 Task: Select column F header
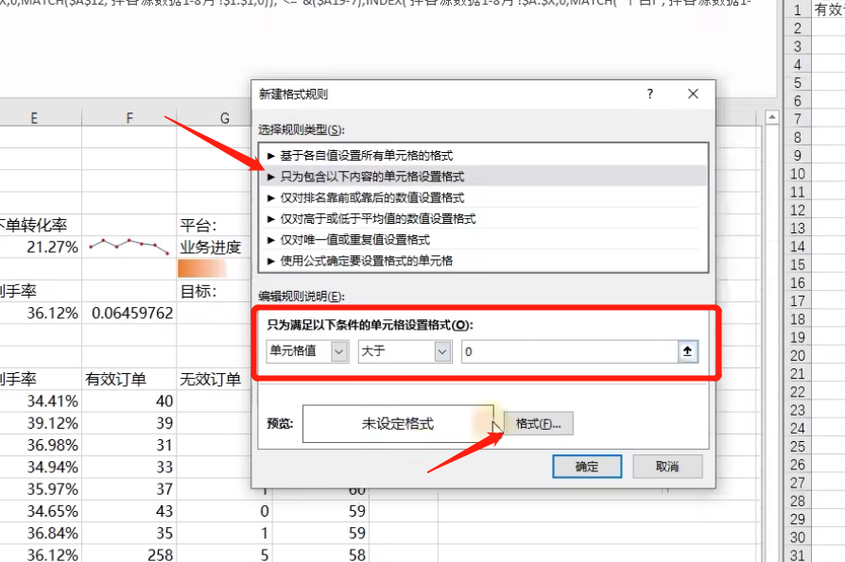[129, 118]
